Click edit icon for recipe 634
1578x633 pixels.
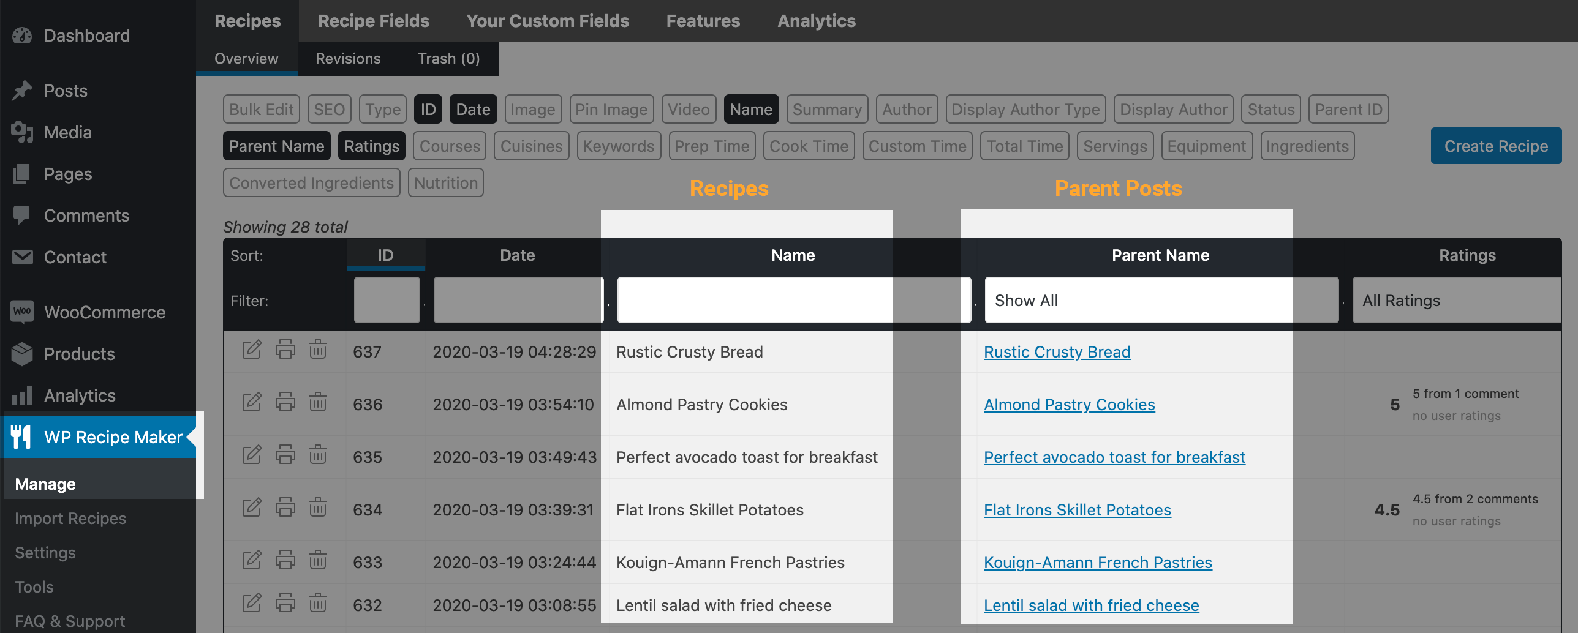[x=251, y=508]
